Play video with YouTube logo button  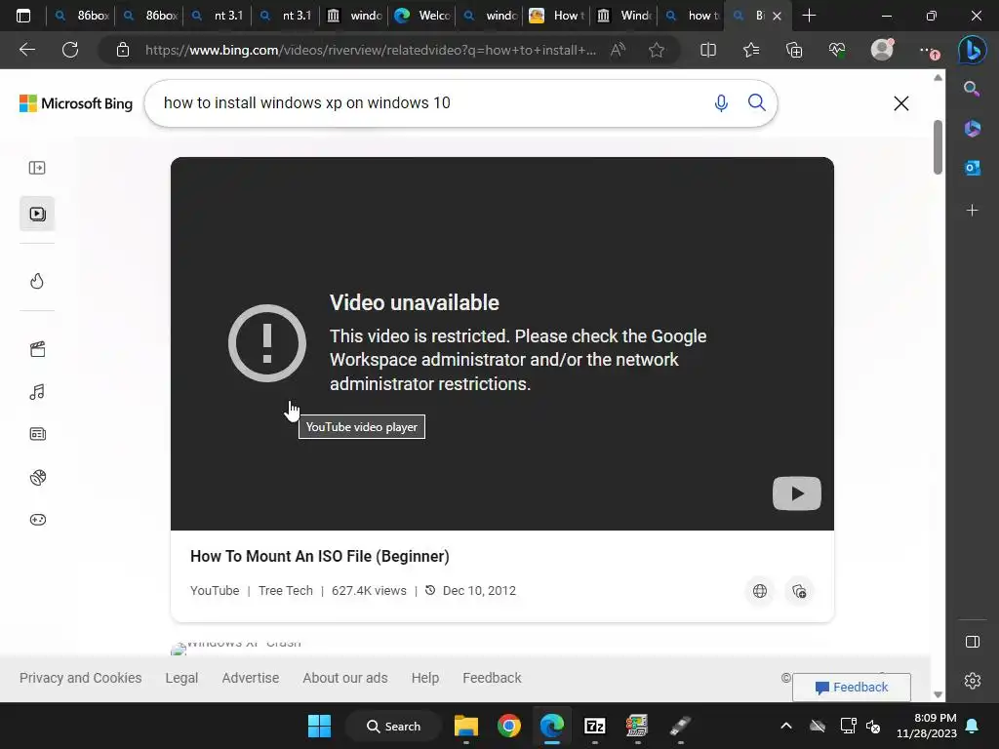(796, 493)
